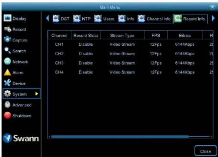Viewport: 218px width, 157px height.
Task: Switch to the Channel Info tab label
Action: 159,19
